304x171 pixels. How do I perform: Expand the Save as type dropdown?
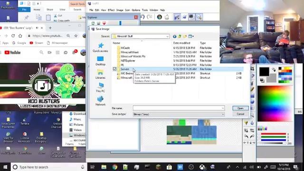point(223,114)
